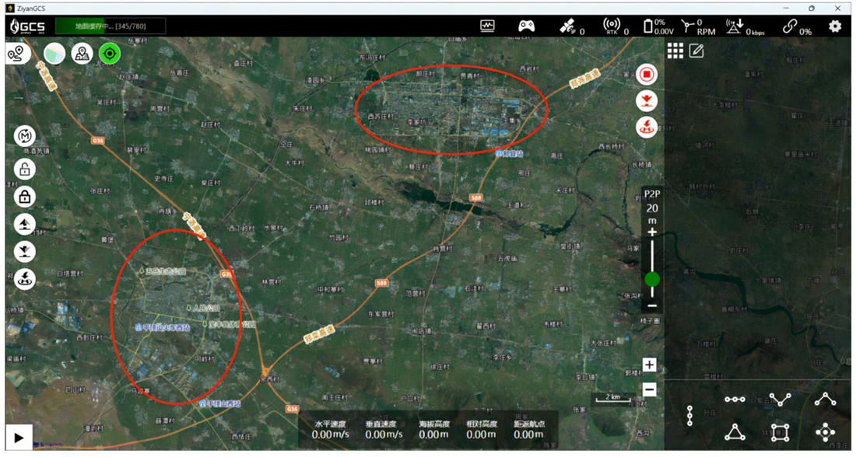Click the 相对高度 readout value
Image resolution: width=856 pixels, height=457 pixels.
481,434
